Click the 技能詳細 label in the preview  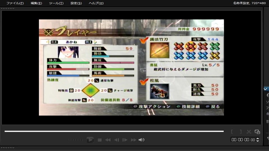pos(191,107)
